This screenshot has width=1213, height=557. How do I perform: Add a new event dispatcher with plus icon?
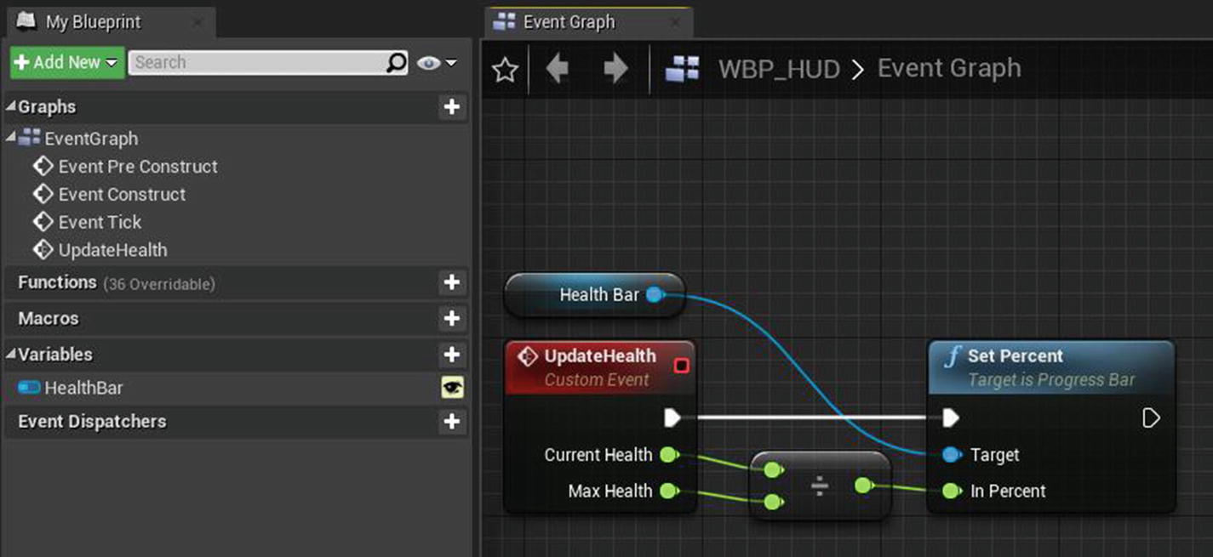[x=452, y=421]
